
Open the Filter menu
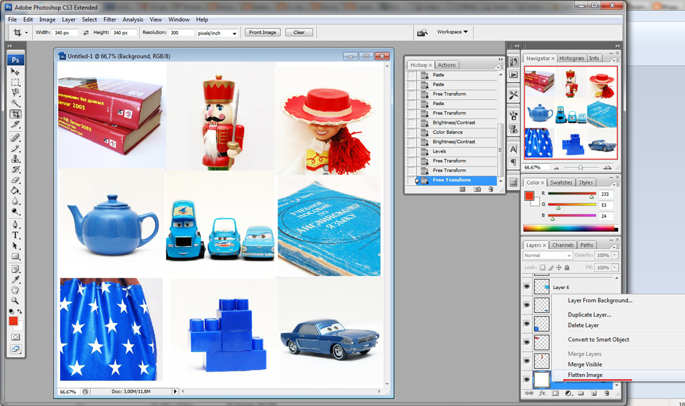click(x=110, y=19)
